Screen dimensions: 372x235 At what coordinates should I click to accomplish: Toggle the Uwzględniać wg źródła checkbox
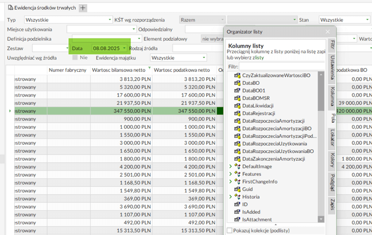75,58
